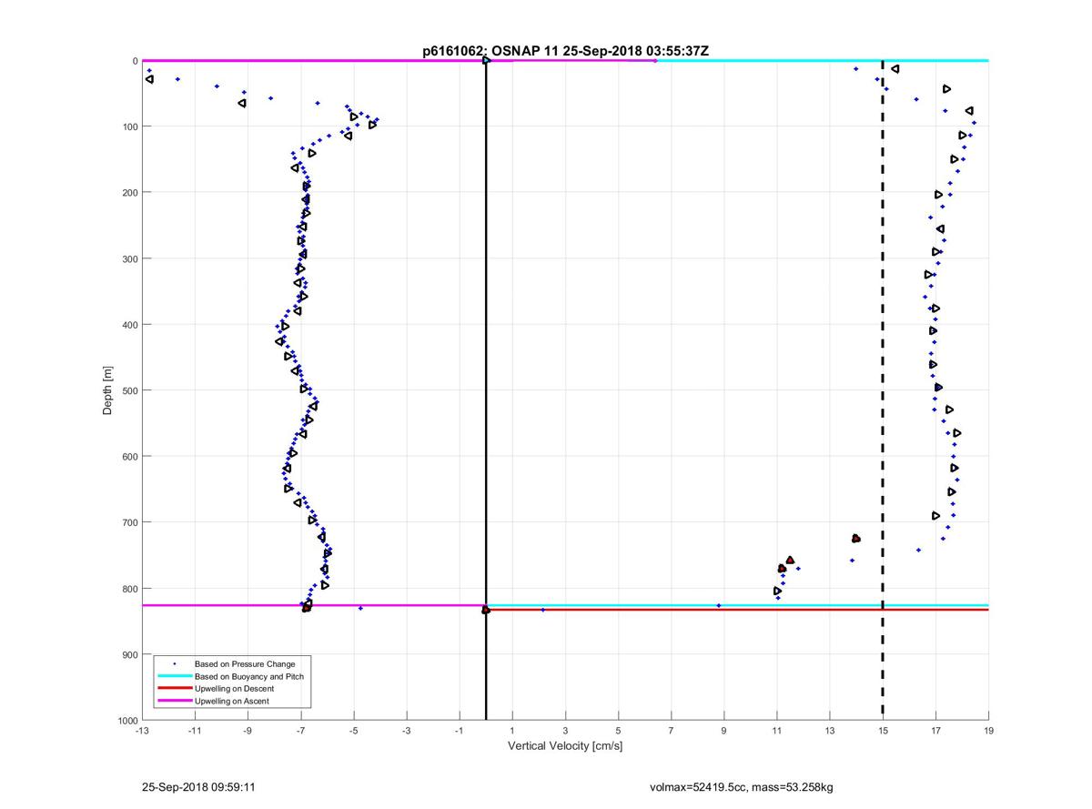
Task: Click the x-axis tick label '19'
Action: coord(988,731)
